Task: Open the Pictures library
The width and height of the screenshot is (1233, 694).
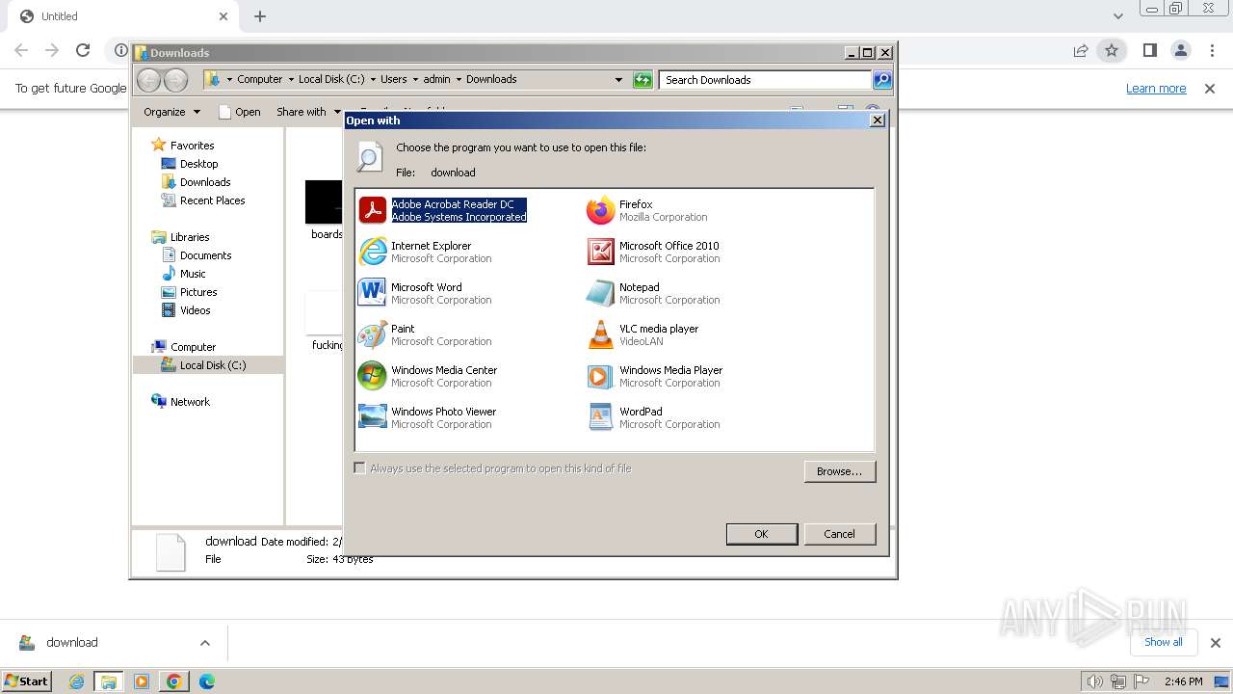Action: coord(198,292)
